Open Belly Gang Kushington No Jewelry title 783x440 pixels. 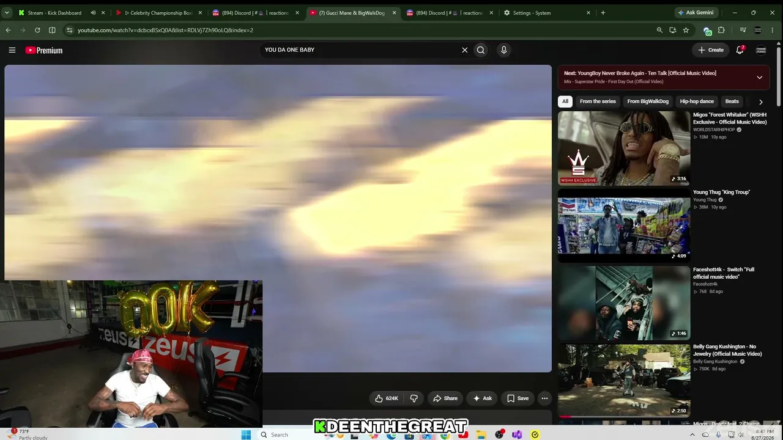(x=727, y=350)
